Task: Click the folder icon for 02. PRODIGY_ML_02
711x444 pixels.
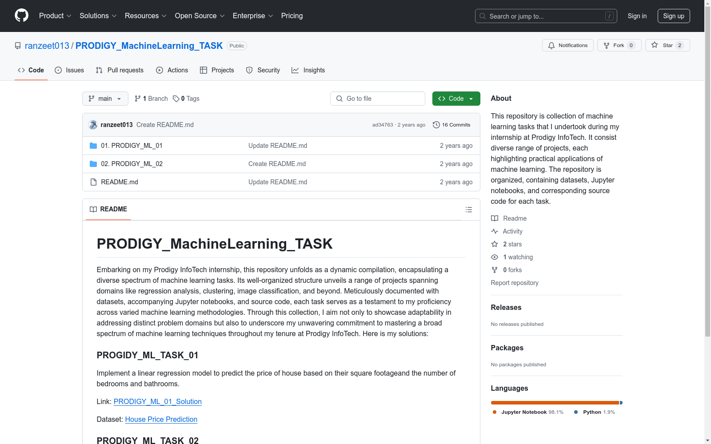Action: tap(93, 164)
